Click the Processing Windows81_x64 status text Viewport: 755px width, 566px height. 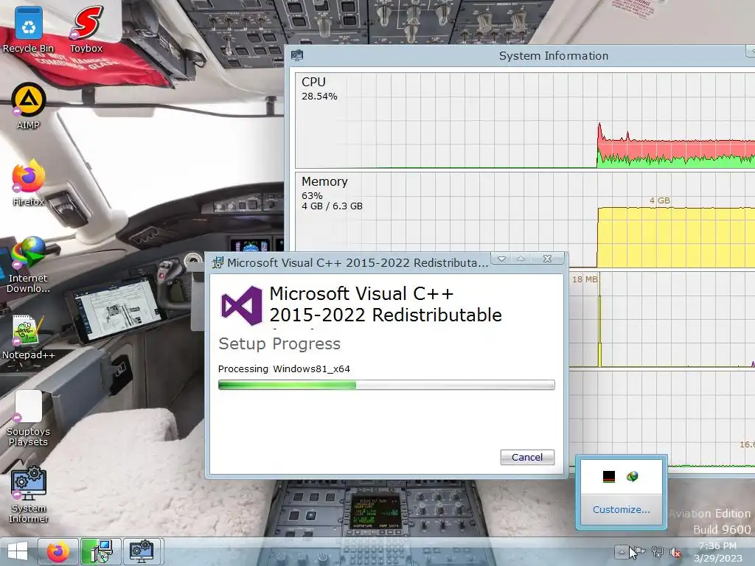click(x=284, y=368)
